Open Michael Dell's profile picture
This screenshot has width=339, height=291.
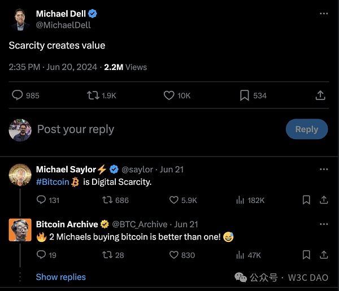tap(20, 19)
